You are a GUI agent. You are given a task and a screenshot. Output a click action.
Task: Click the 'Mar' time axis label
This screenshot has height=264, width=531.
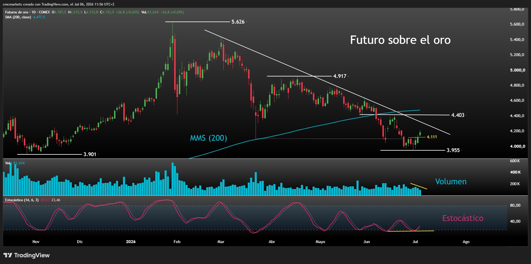click(x=221, y=242)
